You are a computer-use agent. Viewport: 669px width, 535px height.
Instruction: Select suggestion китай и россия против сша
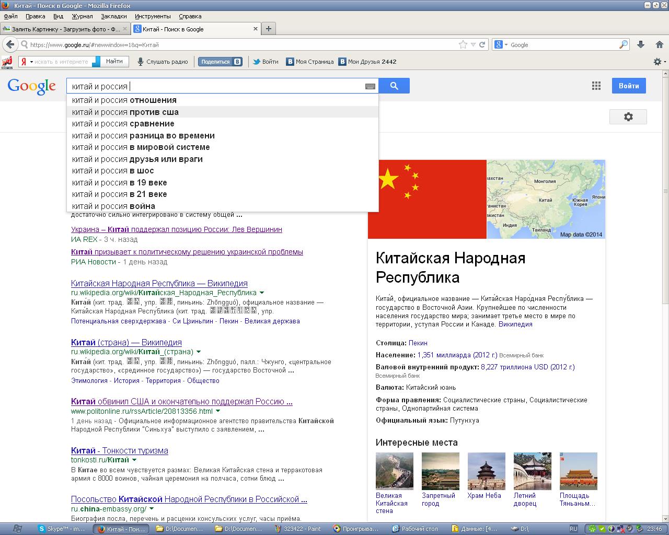tap(223, 112)
